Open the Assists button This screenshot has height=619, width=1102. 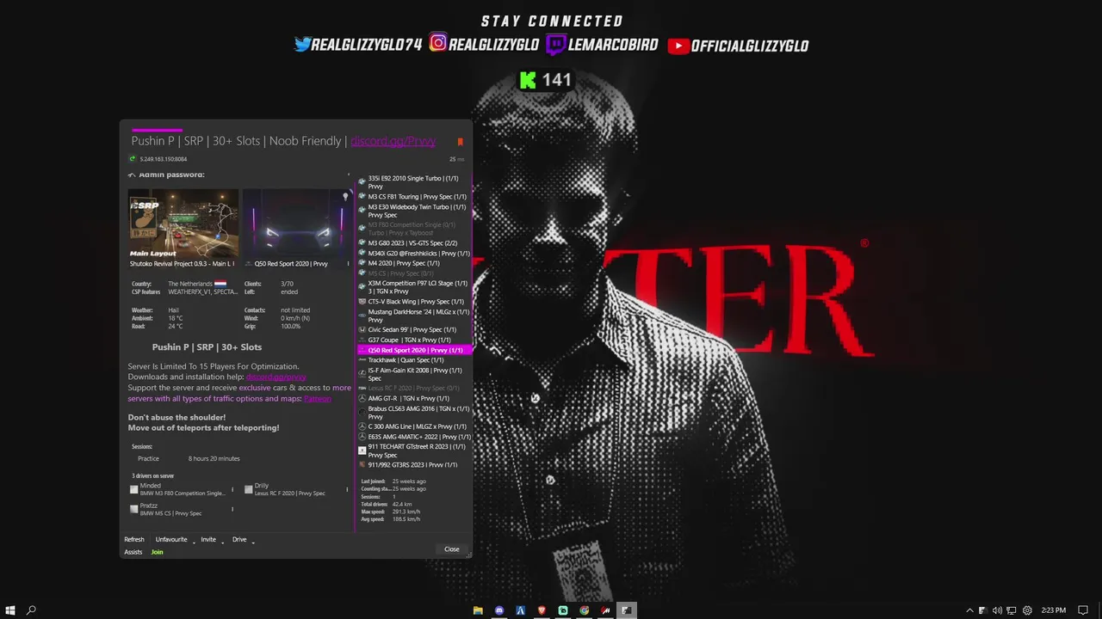click(x=133, y=552)
